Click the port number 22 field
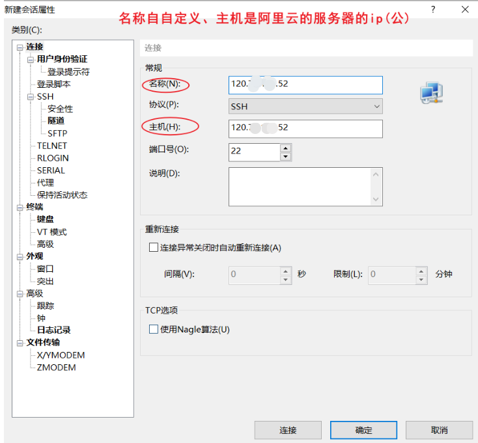This screenshot has height=443, width=478. point(254,152)
